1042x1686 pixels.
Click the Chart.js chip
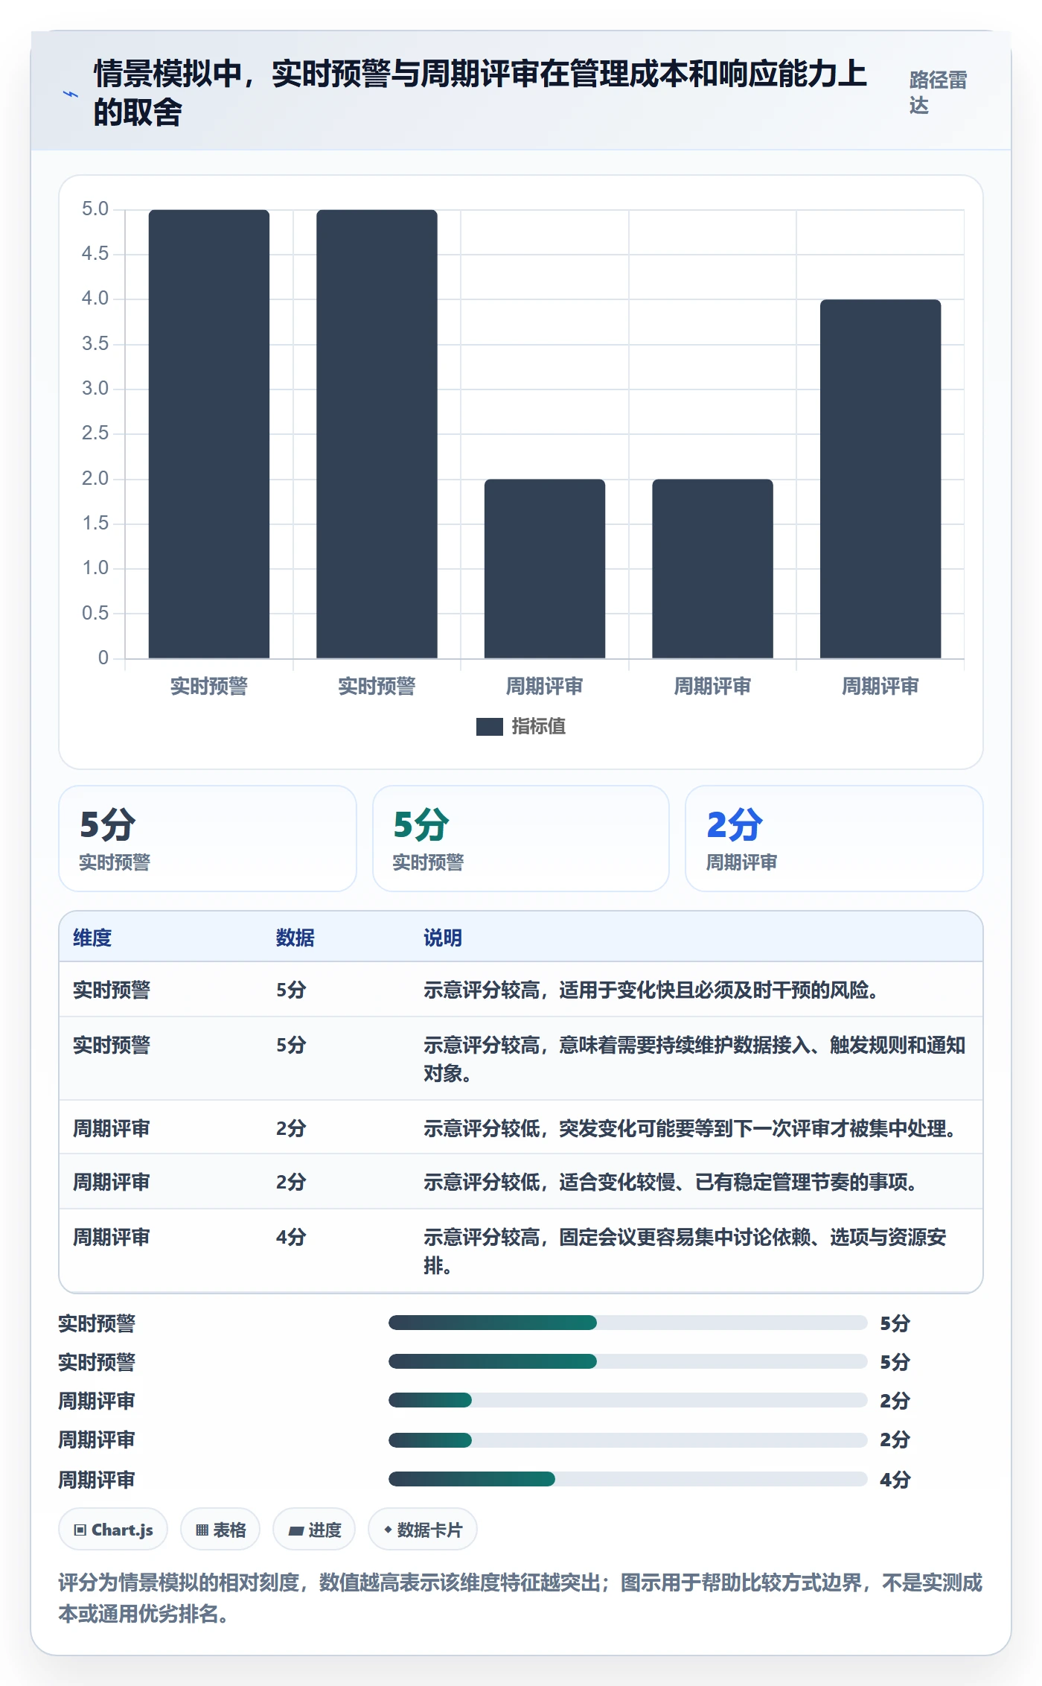[x=113, y=1530]
